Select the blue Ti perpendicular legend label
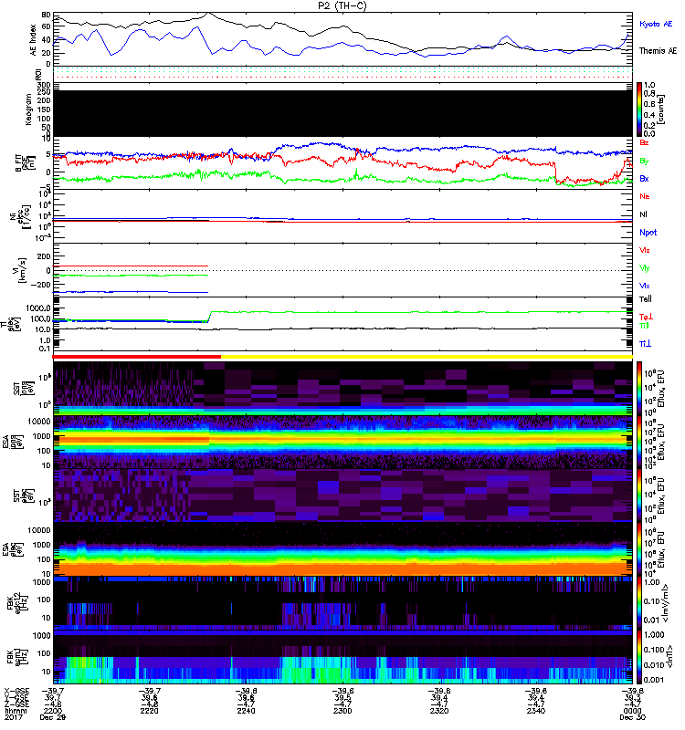The width and height of the screenshot is (685, 730). [x=646, y=344]
